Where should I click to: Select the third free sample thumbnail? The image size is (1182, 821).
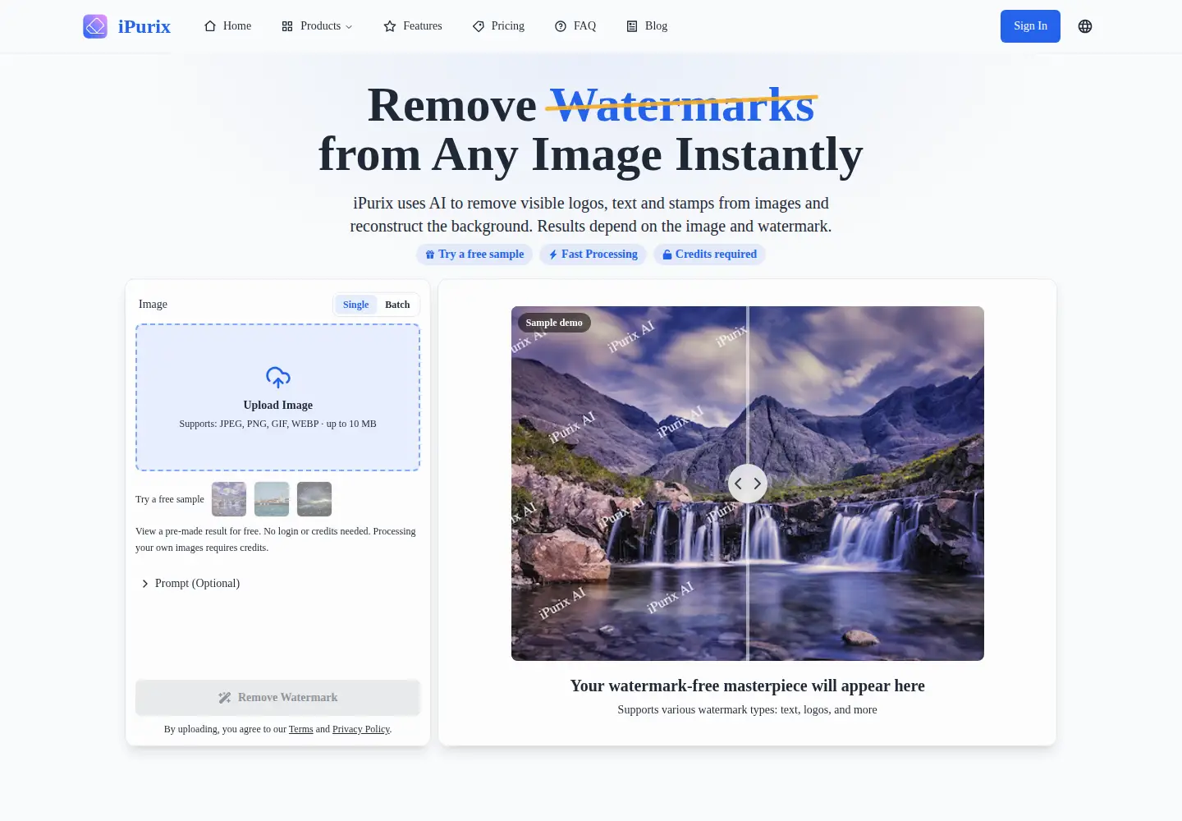(314, 499)
